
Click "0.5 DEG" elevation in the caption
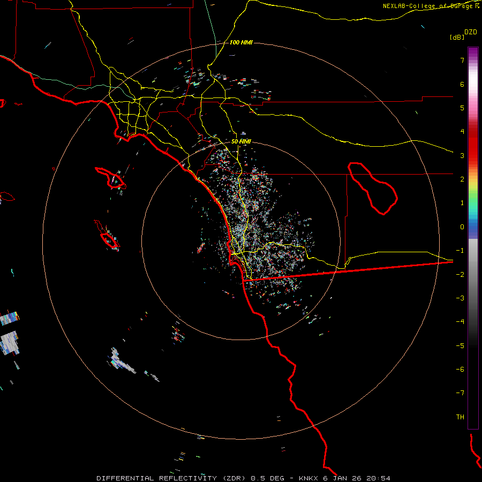point(268,478)
